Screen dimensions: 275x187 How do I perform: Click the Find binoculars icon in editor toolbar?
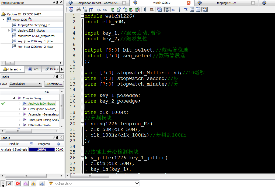tap(78, 9)
